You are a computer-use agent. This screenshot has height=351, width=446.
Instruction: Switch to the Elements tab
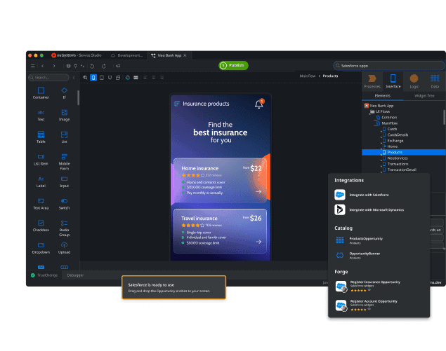tap(382, 96)
